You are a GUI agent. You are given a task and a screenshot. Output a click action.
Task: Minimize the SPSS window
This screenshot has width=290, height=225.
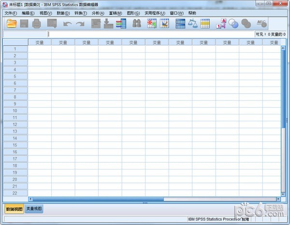pos(260,3)
